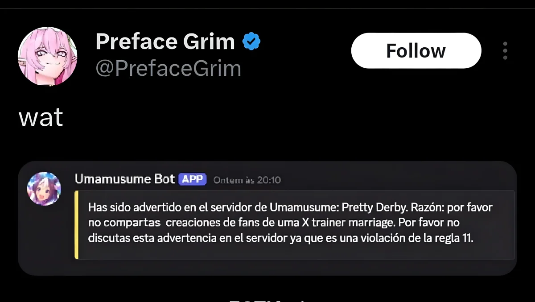
Task: Click the yellow embed accent bar
Action: (77, 224)
